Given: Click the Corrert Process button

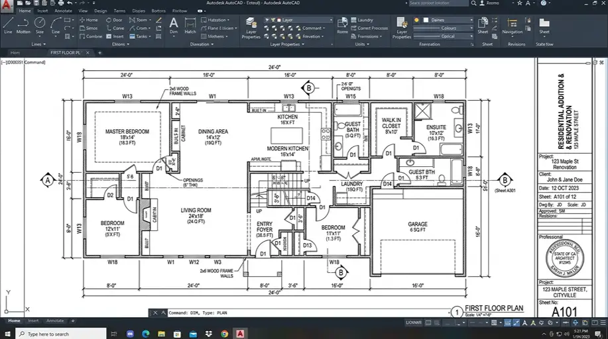Looking at the screenshot, I should (x=369, y=28).
